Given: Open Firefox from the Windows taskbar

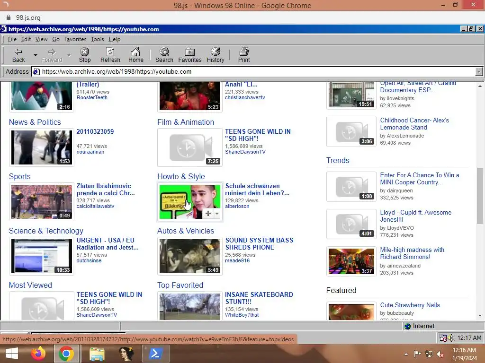Looking at the screenshot, I should (38, 354).
